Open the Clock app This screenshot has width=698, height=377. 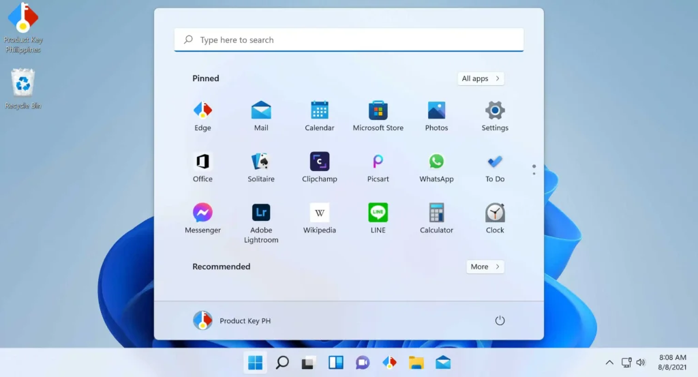(495, 219)
